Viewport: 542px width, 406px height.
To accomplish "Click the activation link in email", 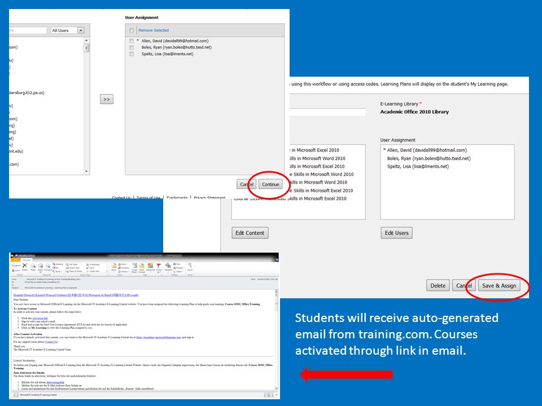I will tap(40, 318).
